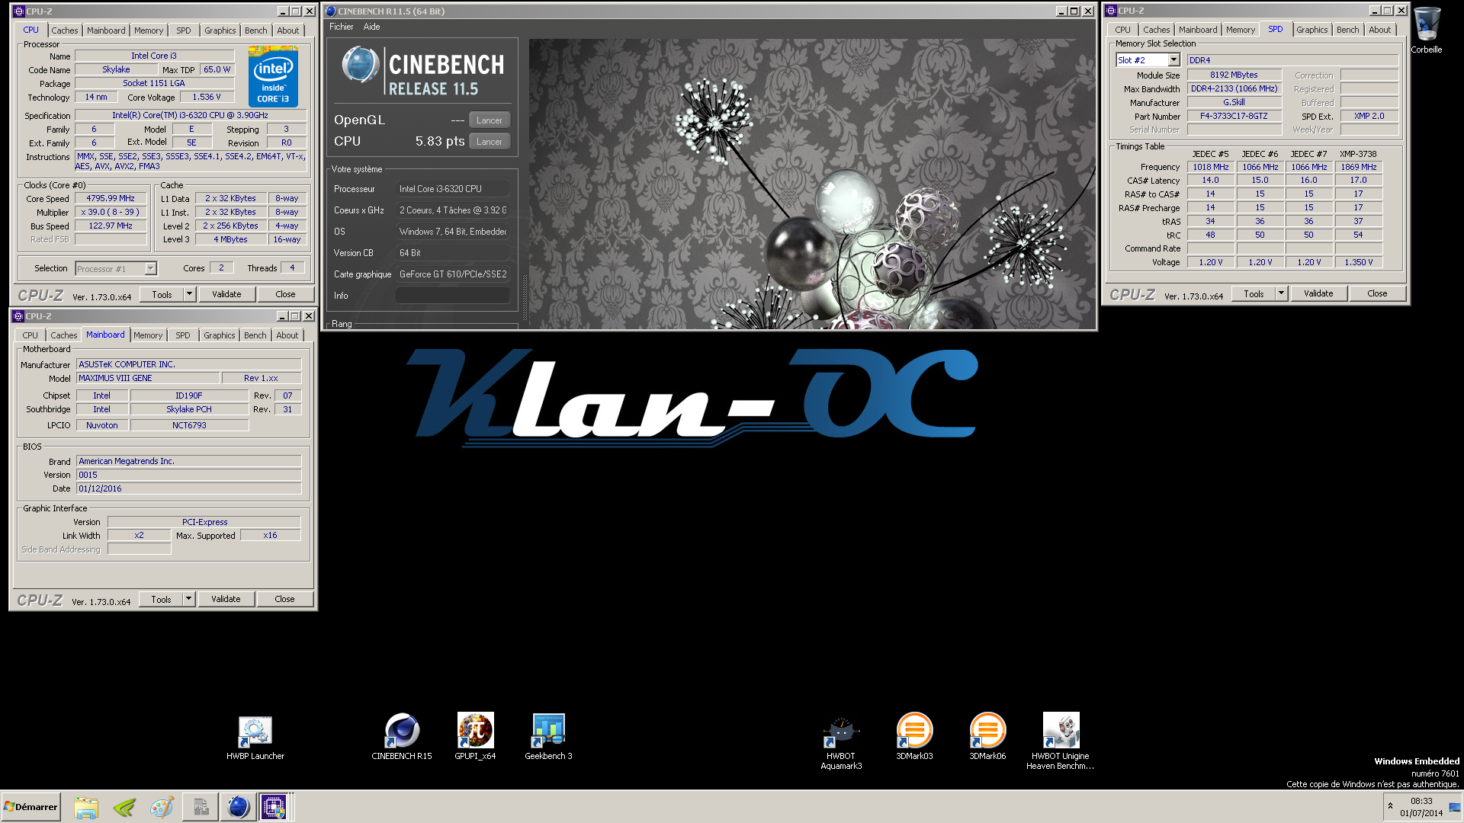The height and width of the screenshot is (823, 1464).
Task: Select SPD tab in the Mainboard window
Action: [183, 335]
